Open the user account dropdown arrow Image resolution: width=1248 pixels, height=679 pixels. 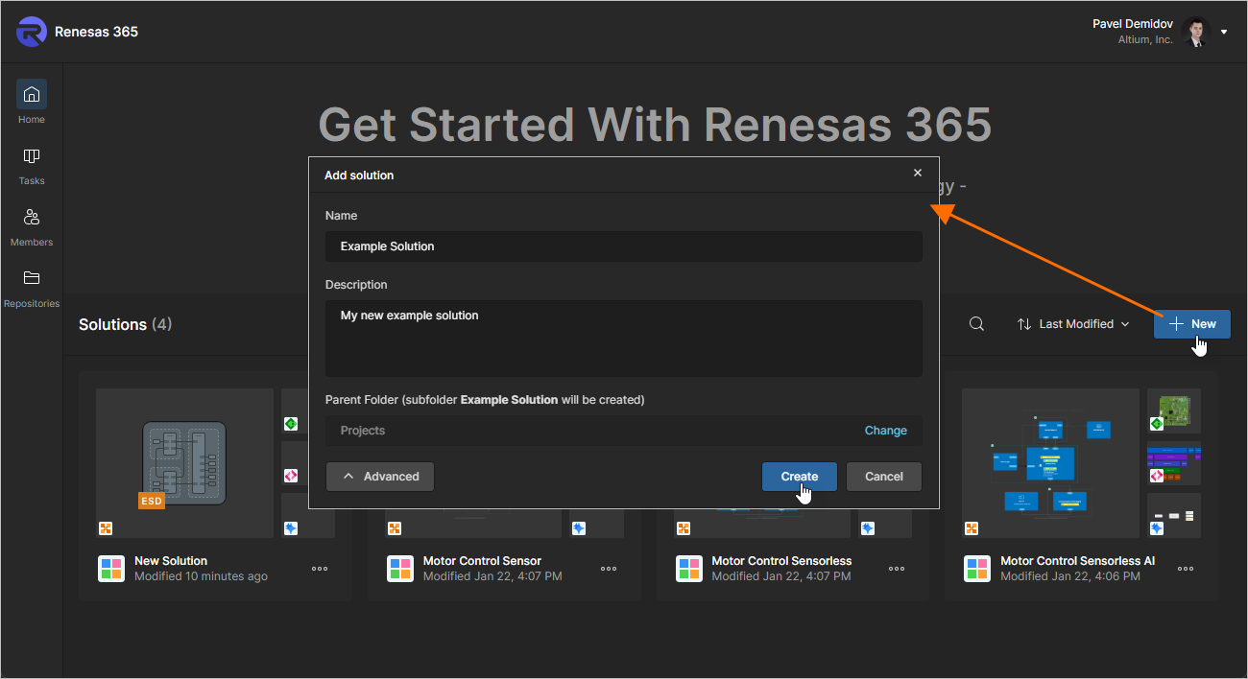tap(1224, 32)
